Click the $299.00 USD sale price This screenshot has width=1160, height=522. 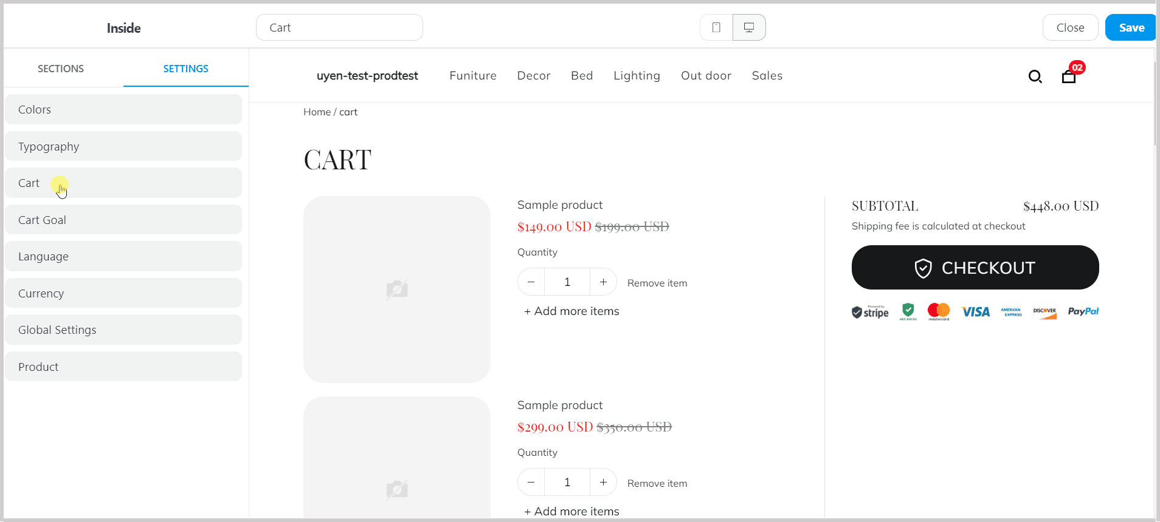(x=555, y=427)
